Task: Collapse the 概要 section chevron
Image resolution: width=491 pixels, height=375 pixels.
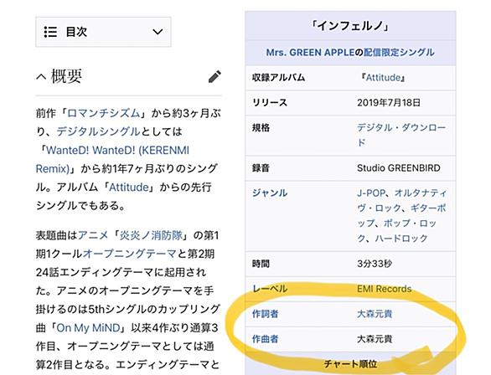Action: click(41, 77)
